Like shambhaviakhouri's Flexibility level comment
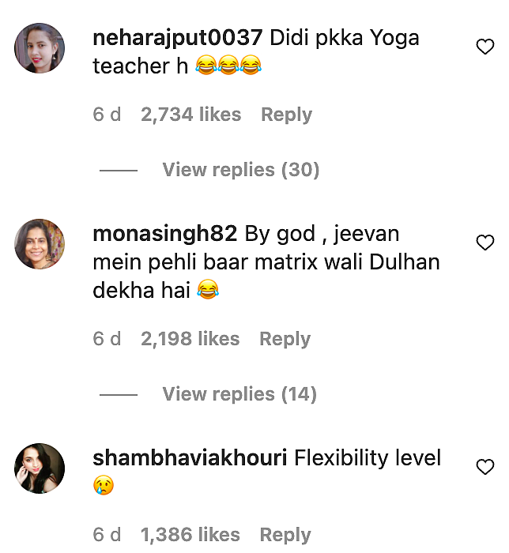 (x=485, y=467)
